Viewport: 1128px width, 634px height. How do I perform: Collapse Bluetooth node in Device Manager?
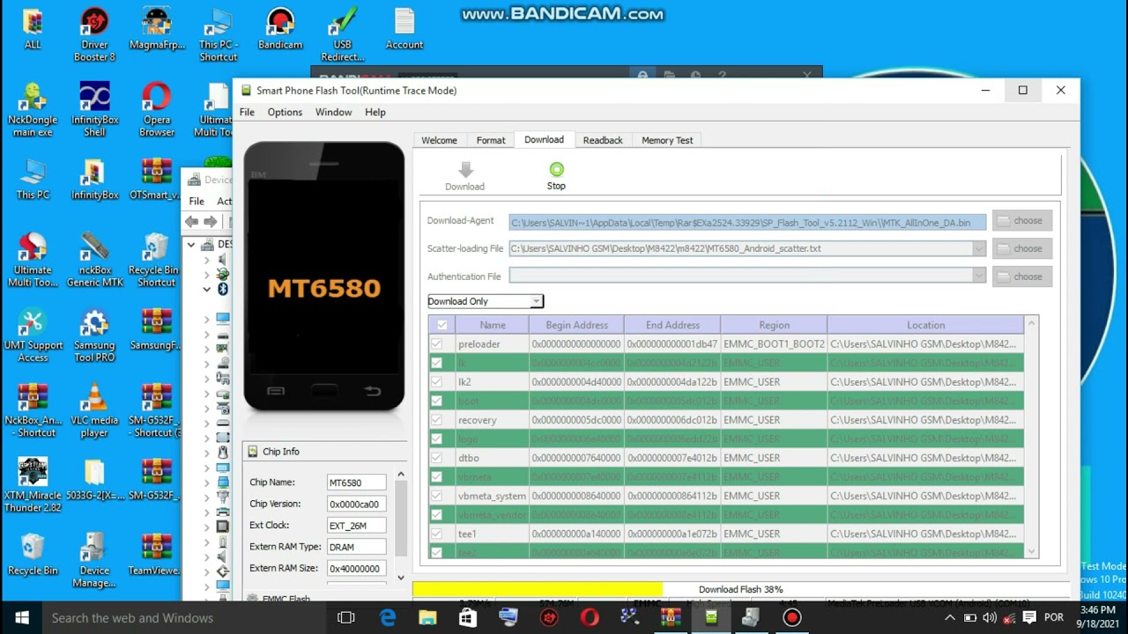point(207,289)
